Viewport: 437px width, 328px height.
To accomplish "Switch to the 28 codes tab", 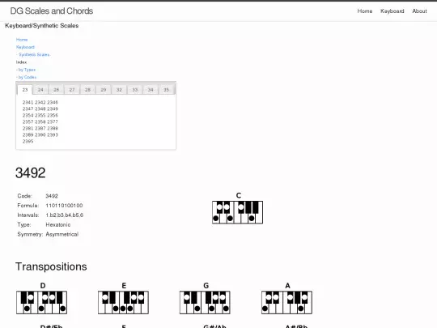I will click(x=87, y=90).
